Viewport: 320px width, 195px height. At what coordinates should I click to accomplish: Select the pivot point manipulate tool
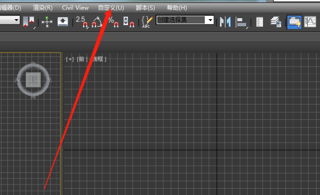pos(47,22)
